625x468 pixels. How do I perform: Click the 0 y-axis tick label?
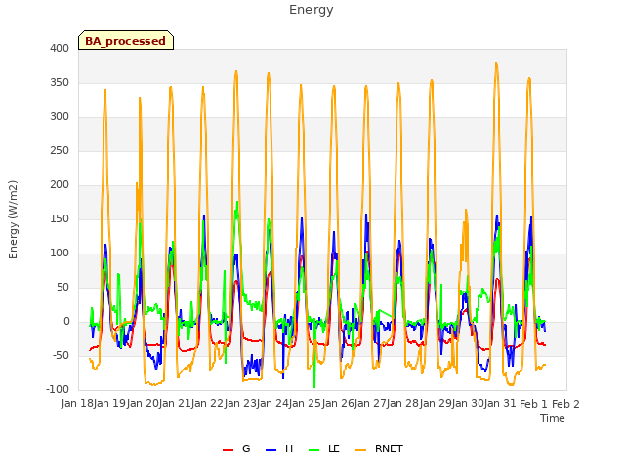[66, 322]
